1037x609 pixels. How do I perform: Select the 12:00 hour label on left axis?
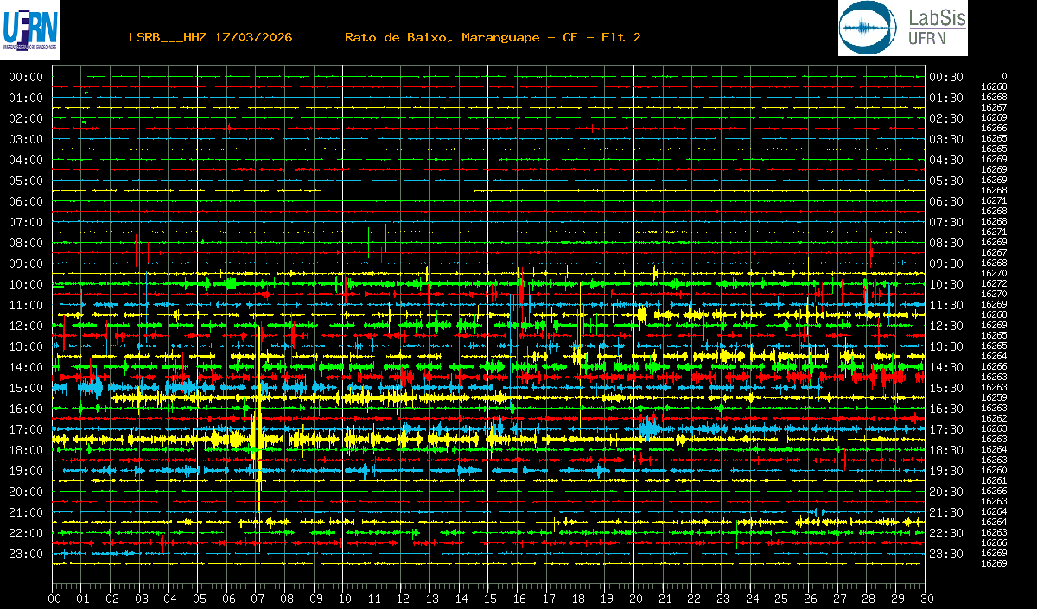[26, 326]
